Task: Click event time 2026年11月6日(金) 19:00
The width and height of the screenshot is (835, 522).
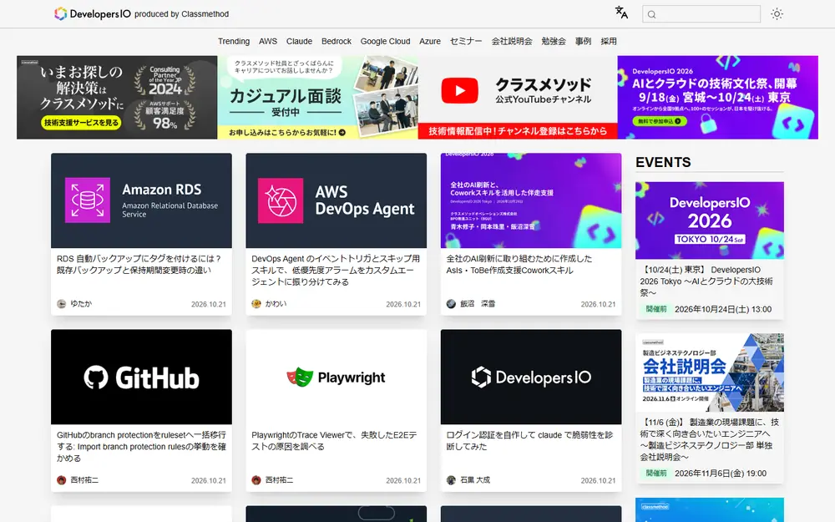Action: tap(721, 473)
